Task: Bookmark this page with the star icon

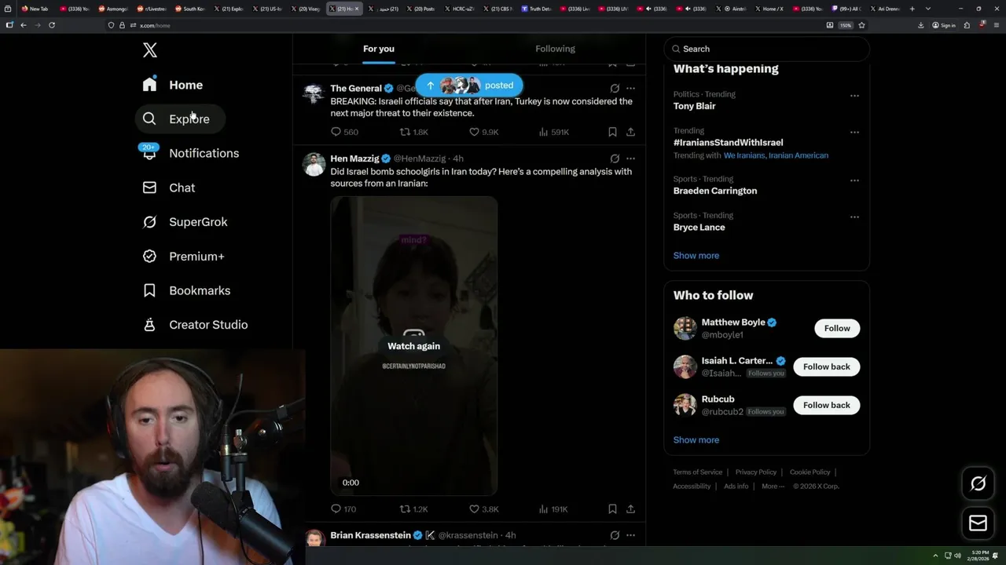Action: (x=861, y=25)
